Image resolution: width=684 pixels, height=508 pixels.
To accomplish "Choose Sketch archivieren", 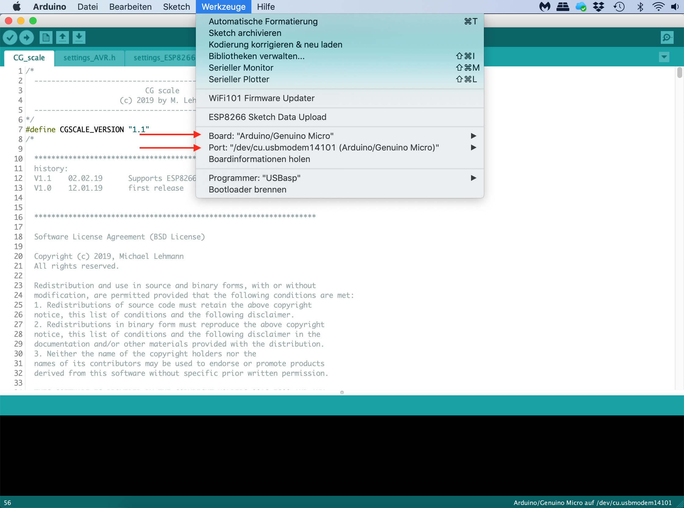I will 340,33.
